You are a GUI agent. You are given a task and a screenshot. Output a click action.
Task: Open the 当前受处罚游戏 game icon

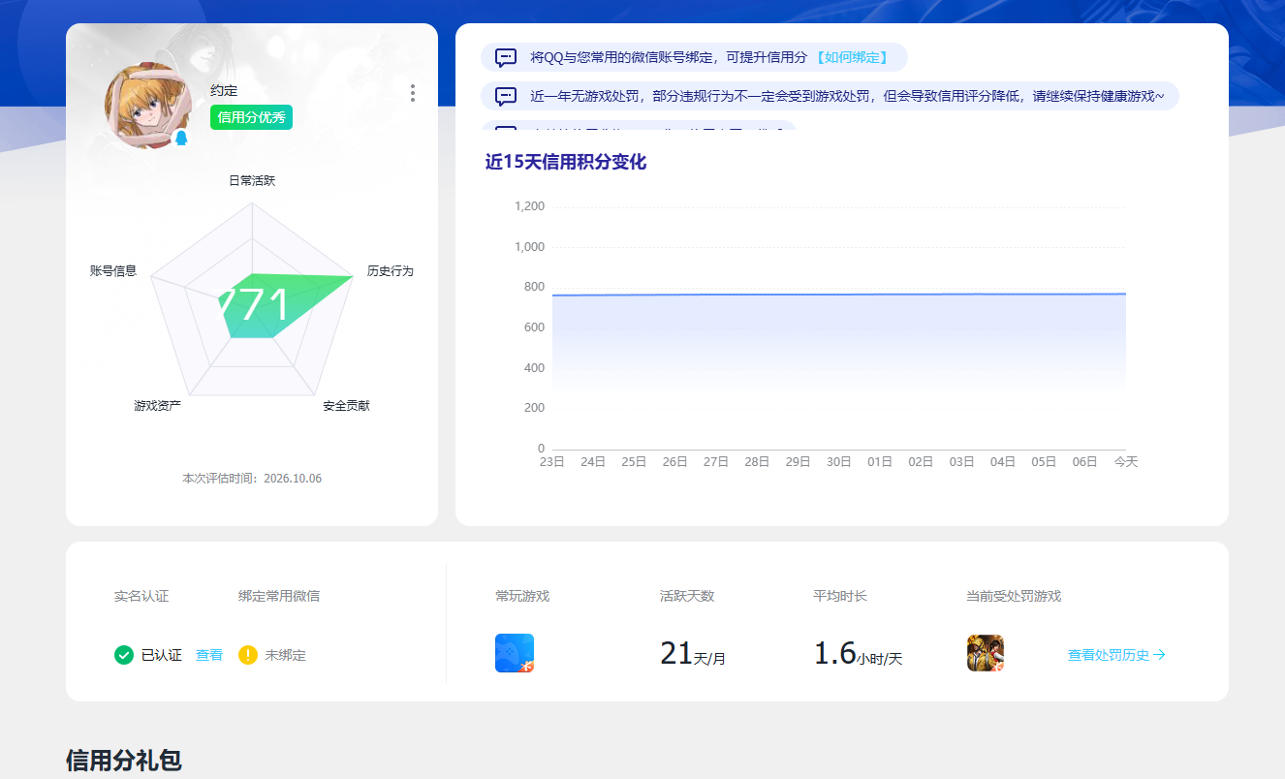986,653
